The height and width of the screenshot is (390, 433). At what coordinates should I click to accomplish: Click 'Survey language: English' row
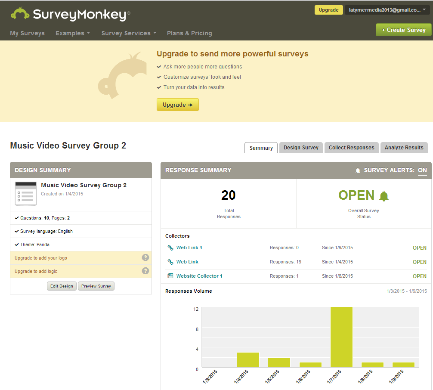(x=81, y=231)
